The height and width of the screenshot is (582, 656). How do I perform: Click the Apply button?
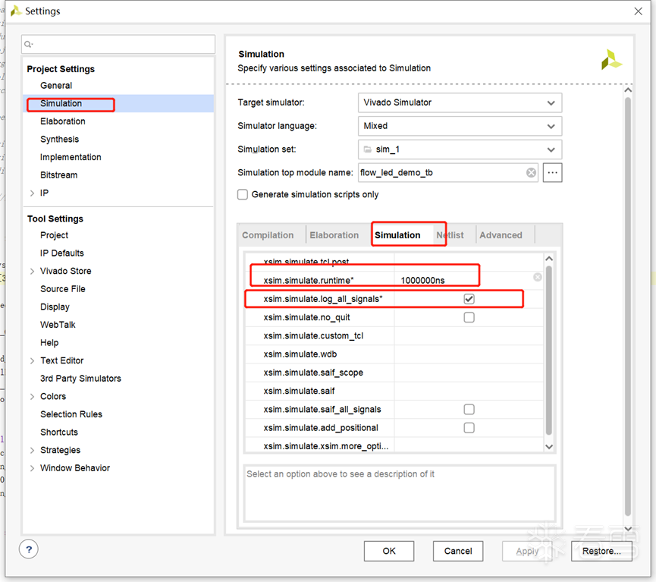(x=527, y=551)
